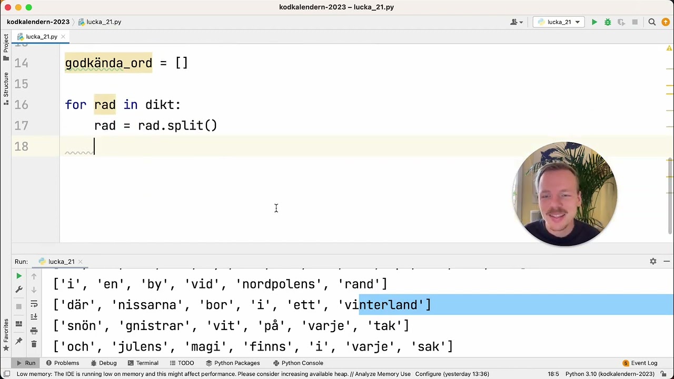The height and width of the screenshot is (379, 674).
Task: Open the Debug tool window
Action: 103,363
